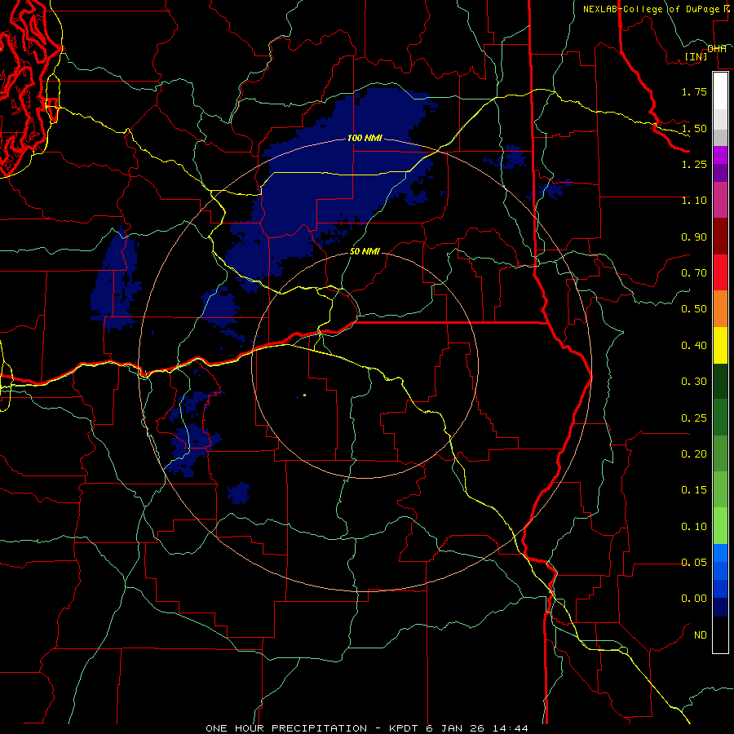This screenshot has height=734, width=734.
Task: Click the 0.15 legend value
Action: click(x=694, y=490)
